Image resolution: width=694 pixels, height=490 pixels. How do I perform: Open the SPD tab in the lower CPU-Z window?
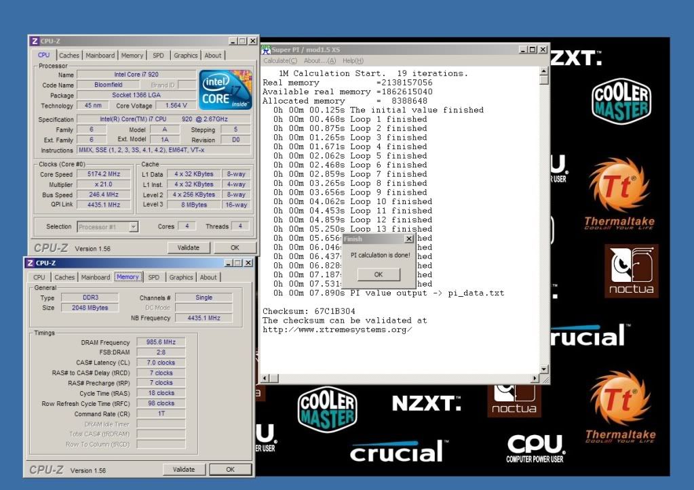[x=153, y=277]
